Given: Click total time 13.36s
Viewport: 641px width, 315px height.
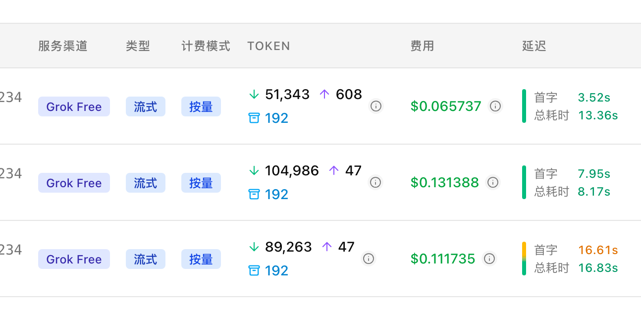Looking at the screenshot, I should tap(598, 115).
